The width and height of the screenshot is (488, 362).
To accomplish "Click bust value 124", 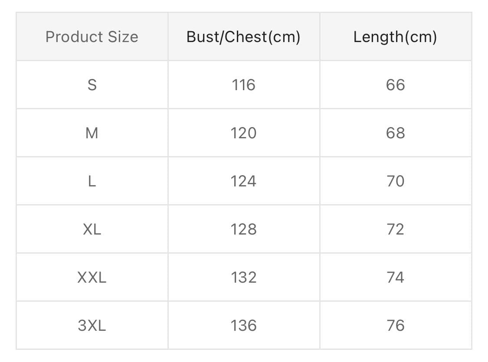I will [243, 181].
